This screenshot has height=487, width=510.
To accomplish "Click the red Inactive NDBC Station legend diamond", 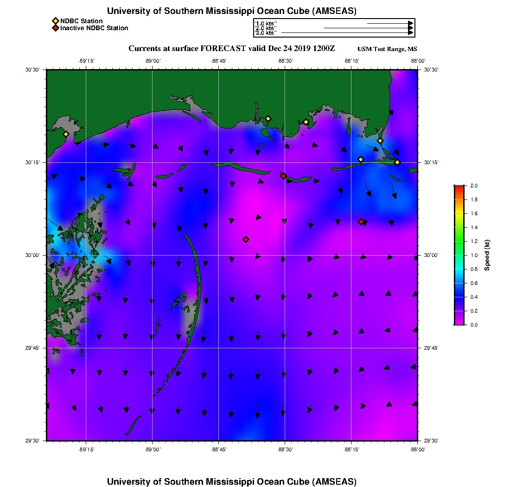I will tap(56, 28).
